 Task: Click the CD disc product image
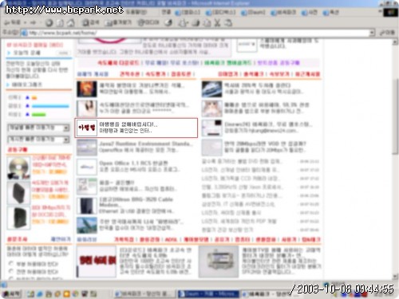18,167
